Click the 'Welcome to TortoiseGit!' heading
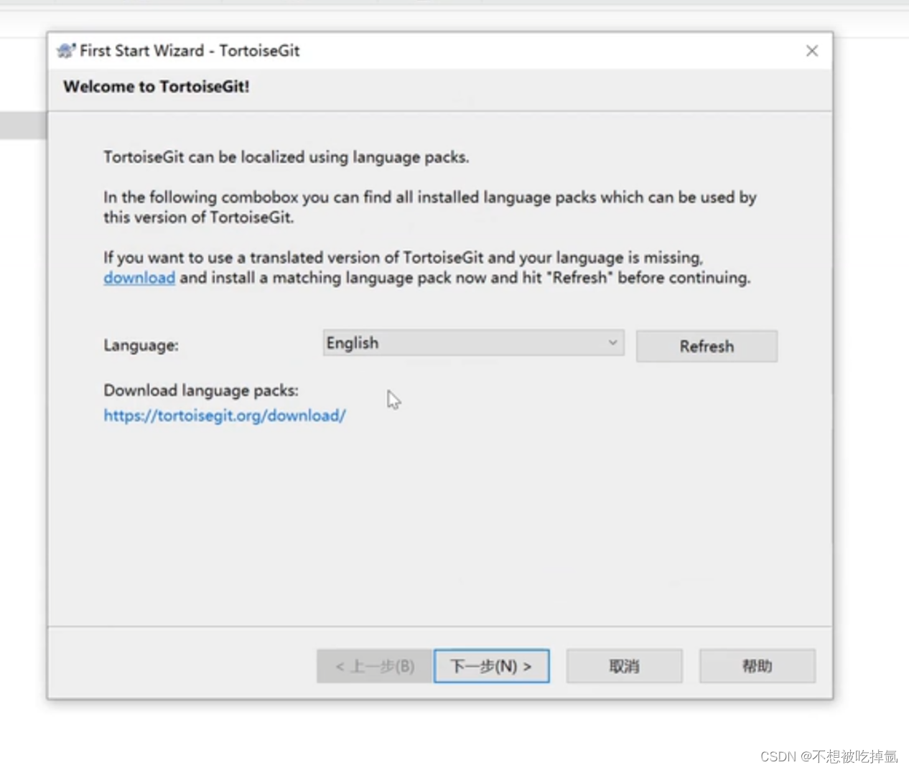The width and height of the screenshot is (909, 770). [x=157, y=87]
